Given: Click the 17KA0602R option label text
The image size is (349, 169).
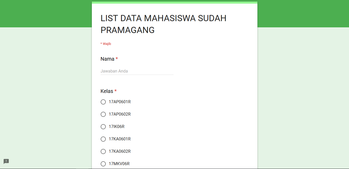Looking at the screenshot, I should [120, 151].
